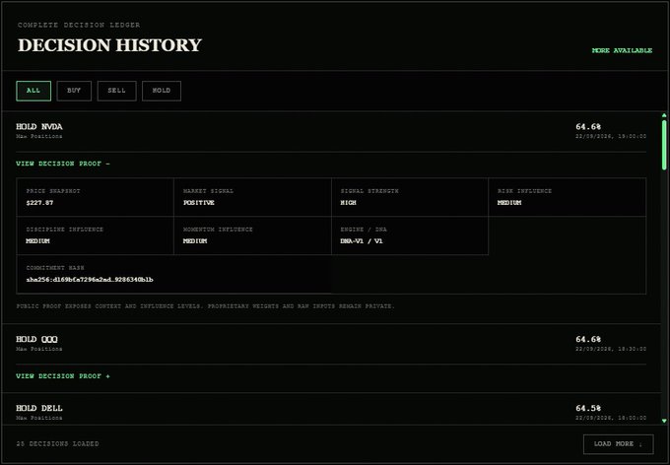
Task: Select the ALL filter tab
Action: tap(33, 91)
